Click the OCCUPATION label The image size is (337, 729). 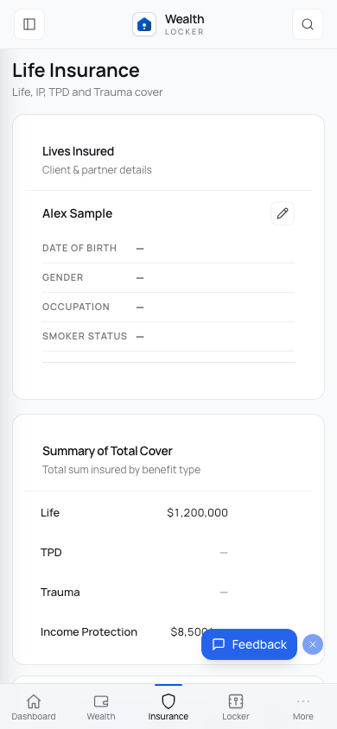tap(76, 307)
